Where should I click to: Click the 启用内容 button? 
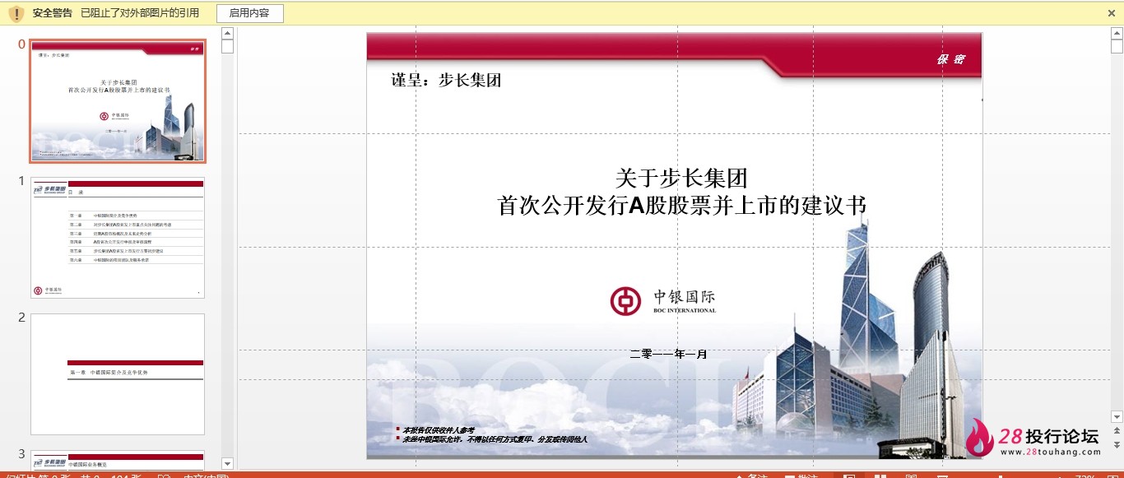249,13
